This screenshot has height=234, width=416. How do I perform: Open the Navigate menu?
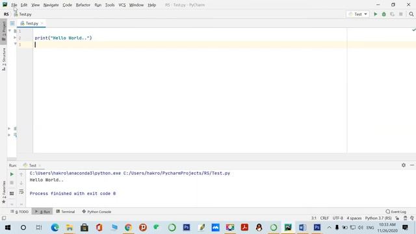pos(51,5)
